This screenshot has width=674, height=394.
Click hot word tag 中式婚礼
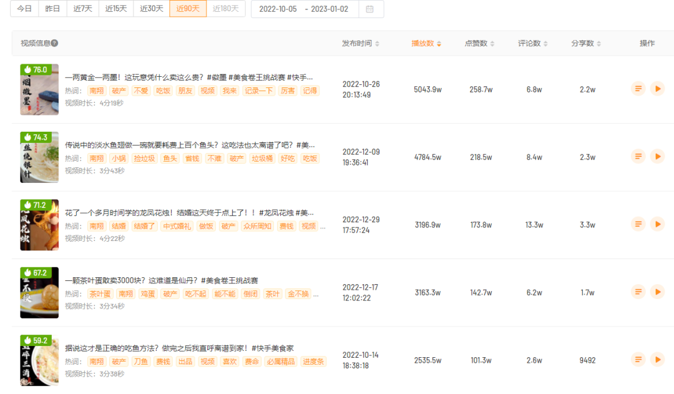(x=177, y=226)
